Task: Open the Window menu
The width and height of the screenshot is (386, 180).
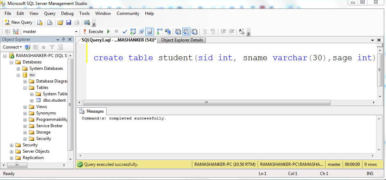Action: pos(103,13)
